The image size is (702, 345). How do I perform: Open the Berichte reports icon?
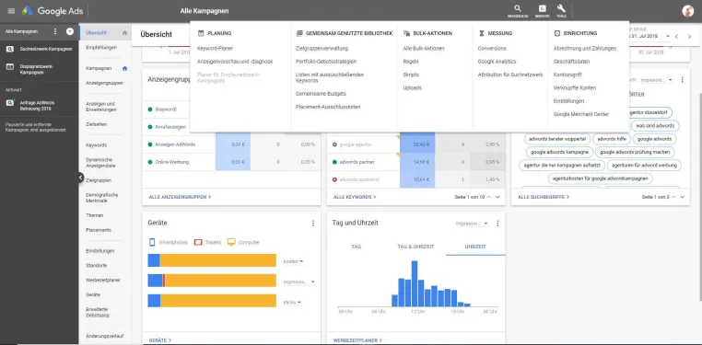pyautogui.click(x=543, y=8)
